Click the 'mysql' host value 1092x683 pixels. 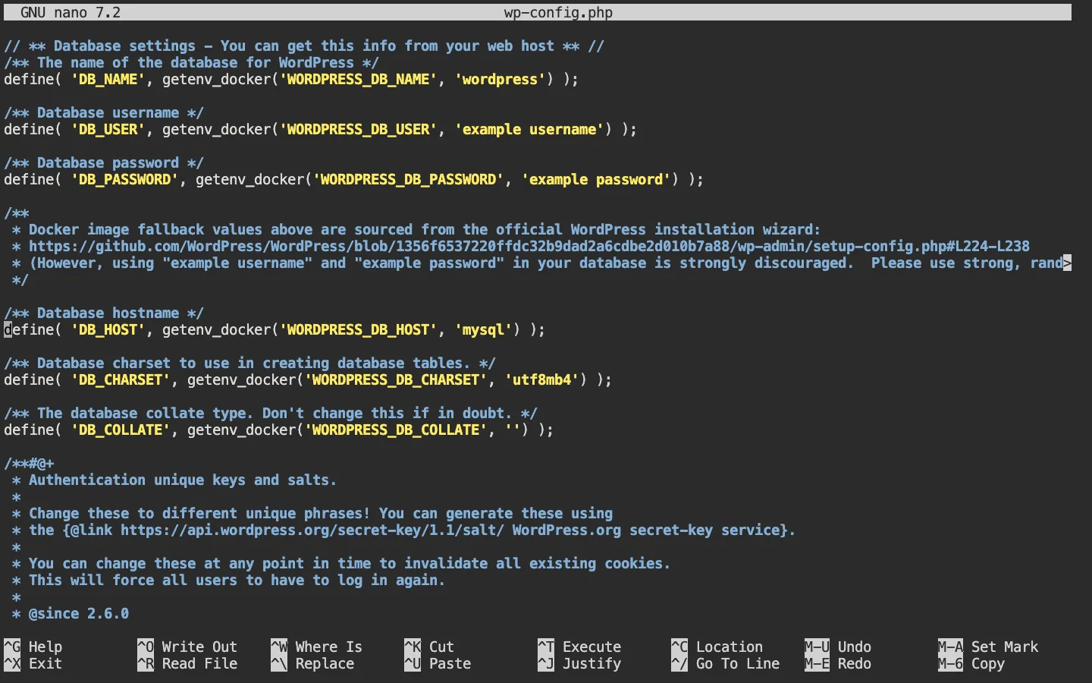coord(483,329)
